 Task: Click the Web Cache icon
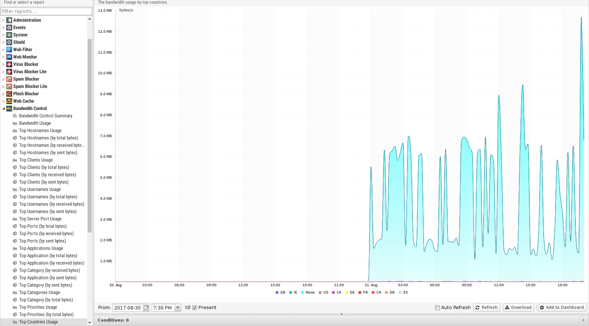(9, 101)
